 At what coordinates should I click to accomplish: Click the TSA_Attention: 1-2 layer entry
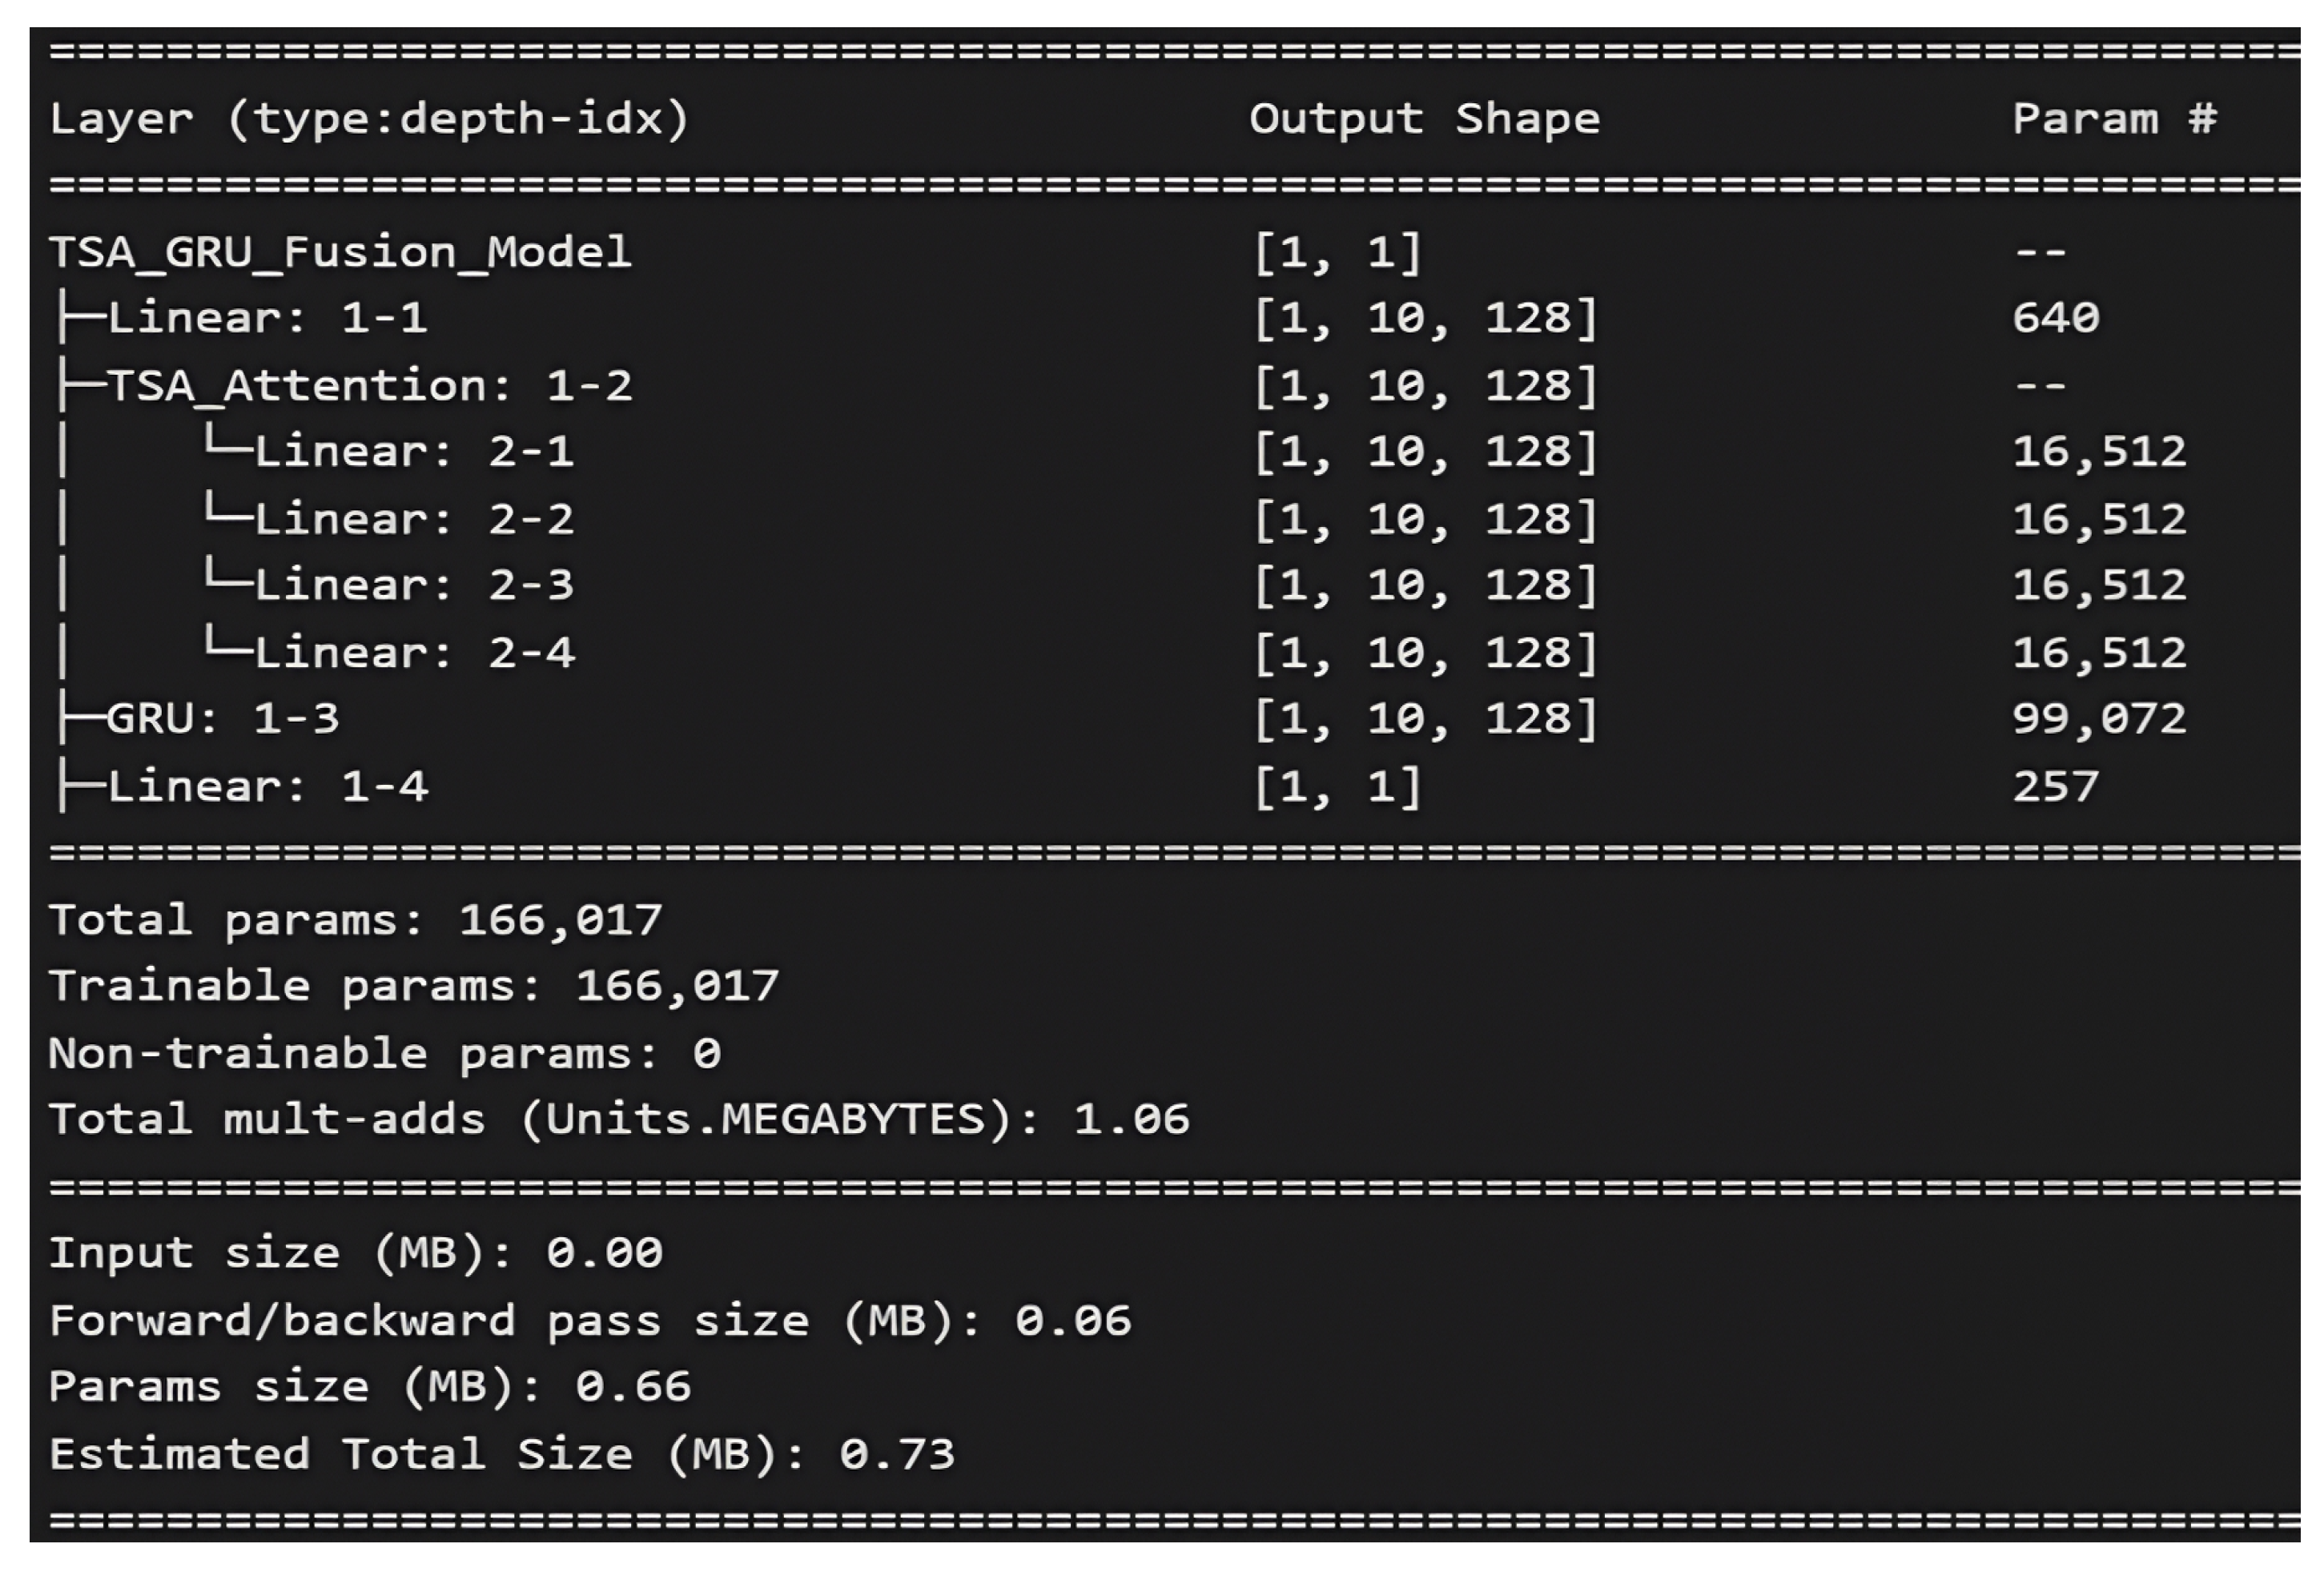click(368, 386)
